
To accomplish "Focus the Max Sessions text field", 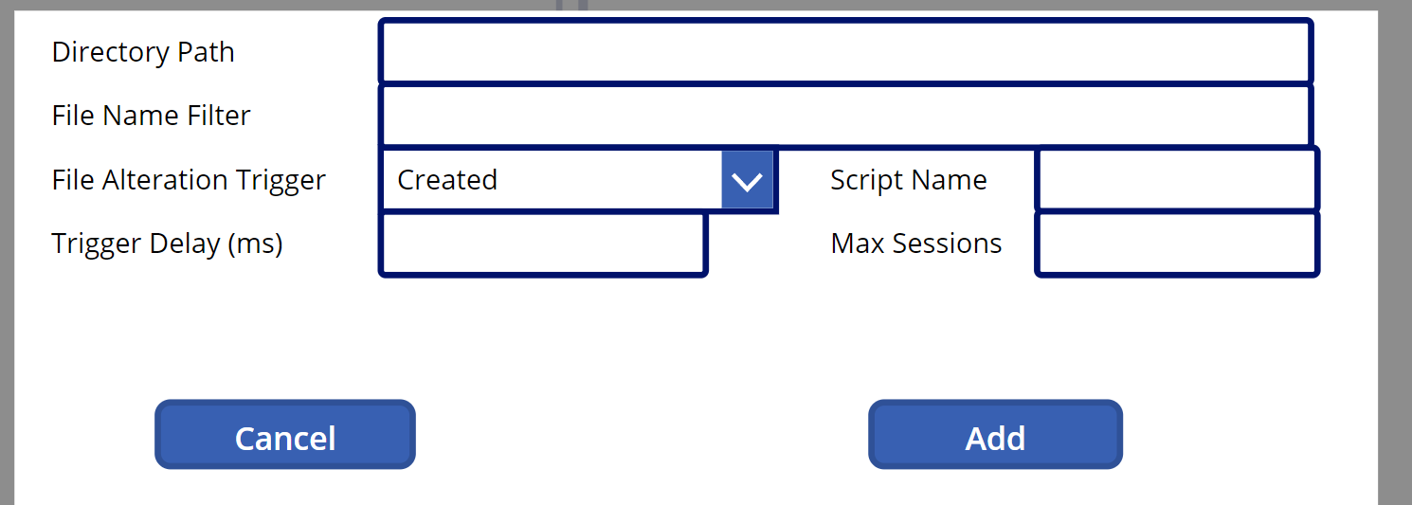I will (x=1177, y=244).
